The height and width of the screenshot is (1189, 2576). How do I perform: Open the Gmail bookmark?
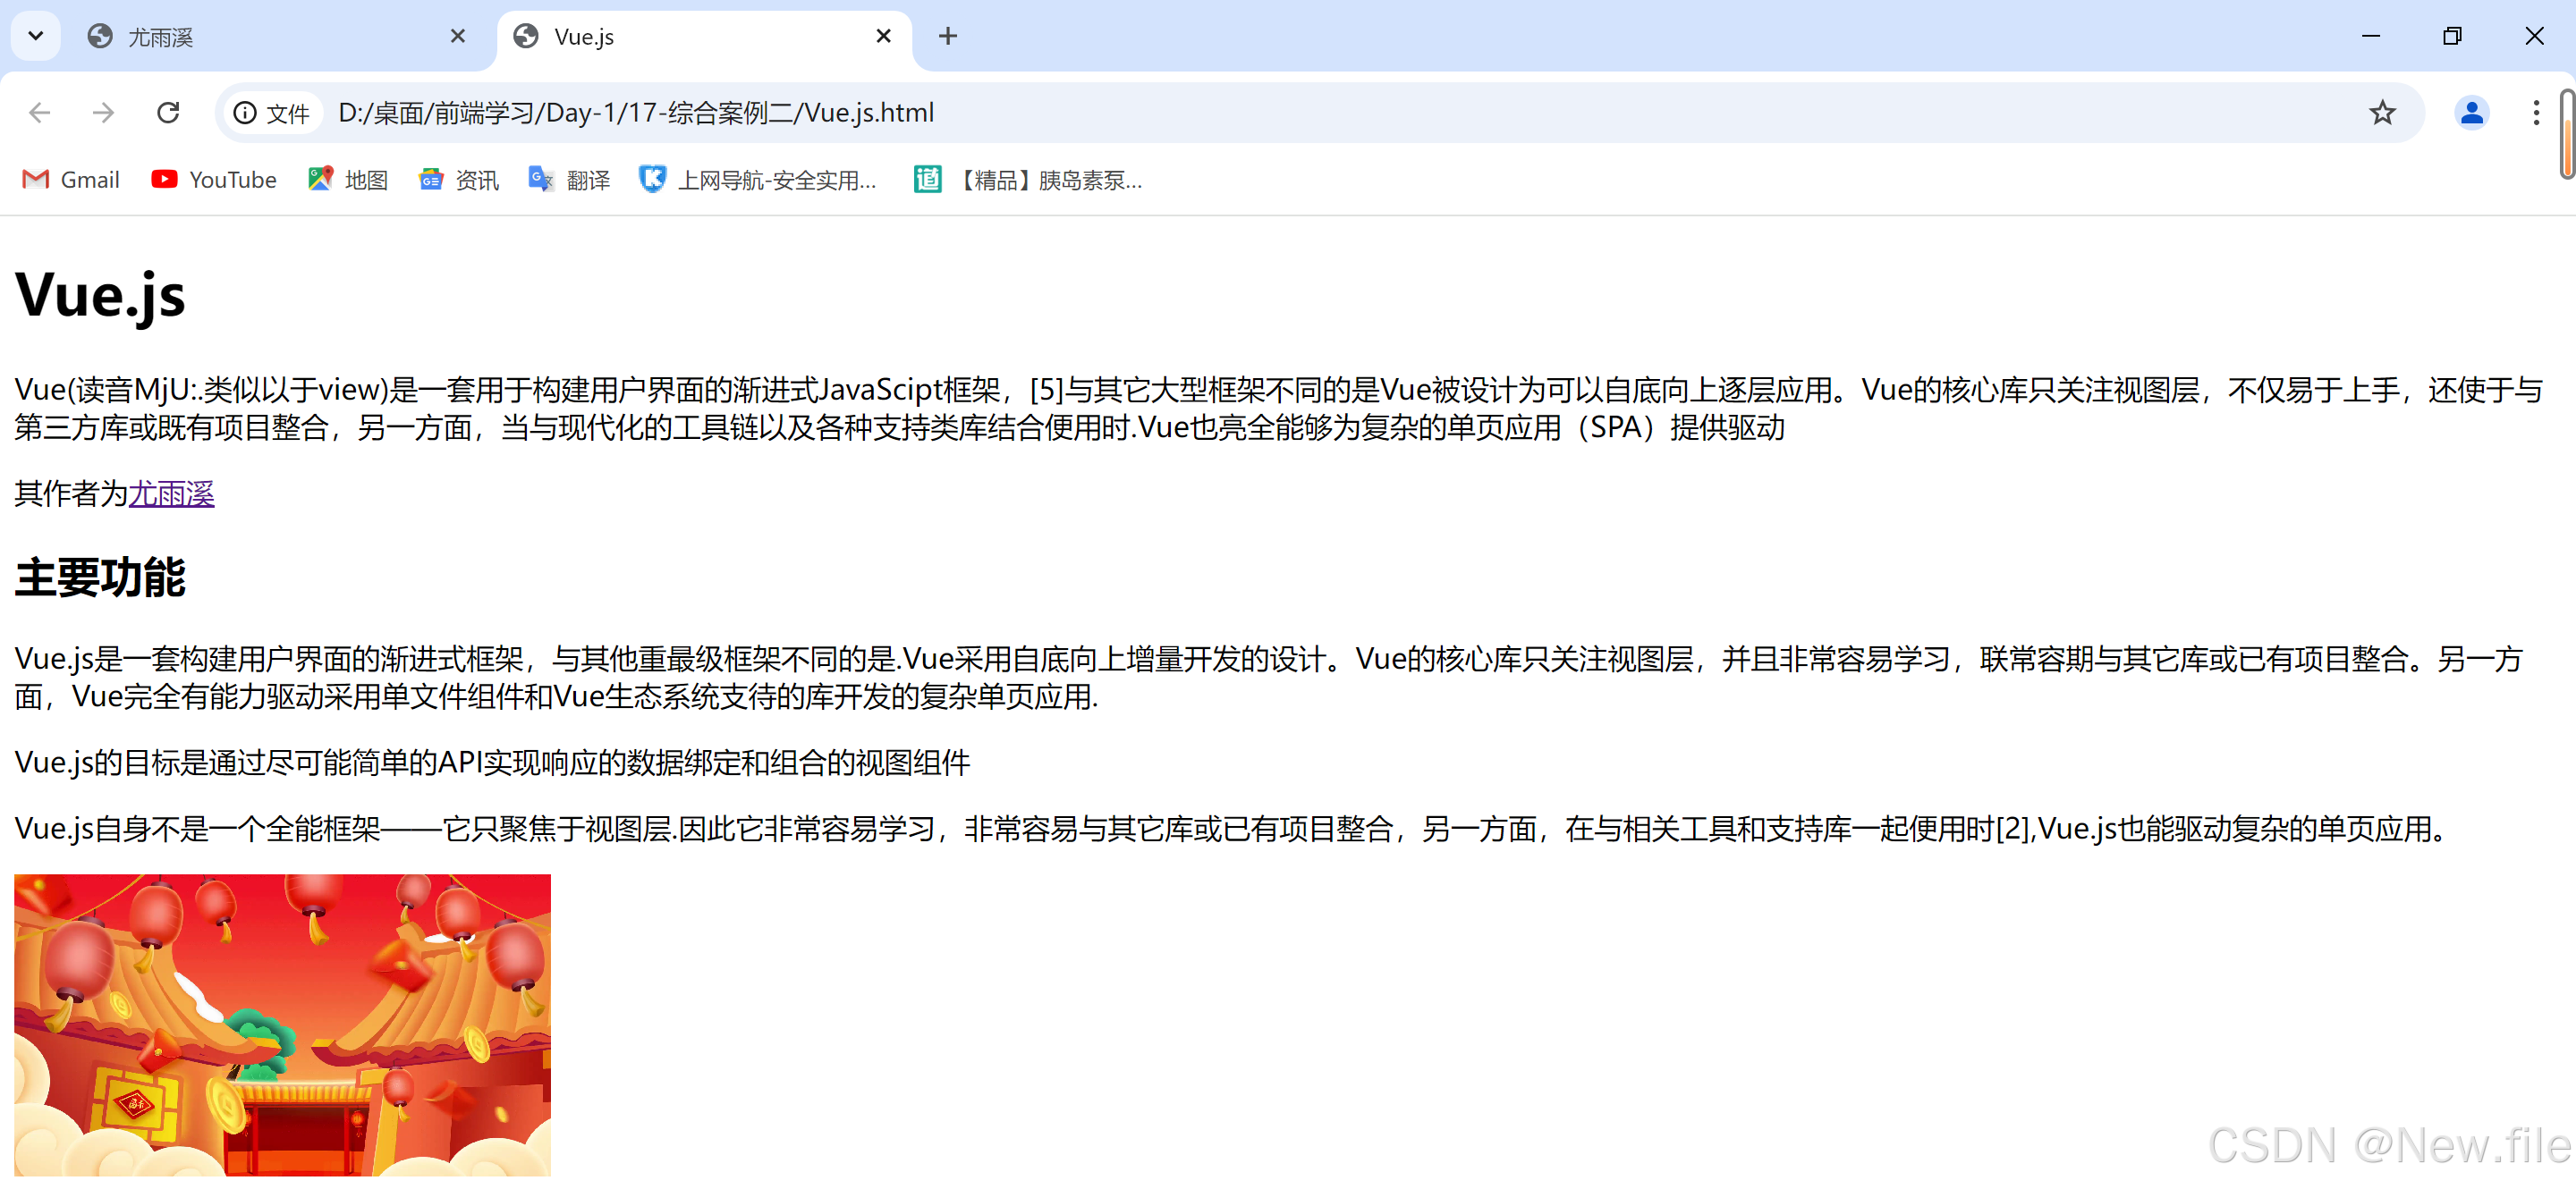(x=72, y=180)
